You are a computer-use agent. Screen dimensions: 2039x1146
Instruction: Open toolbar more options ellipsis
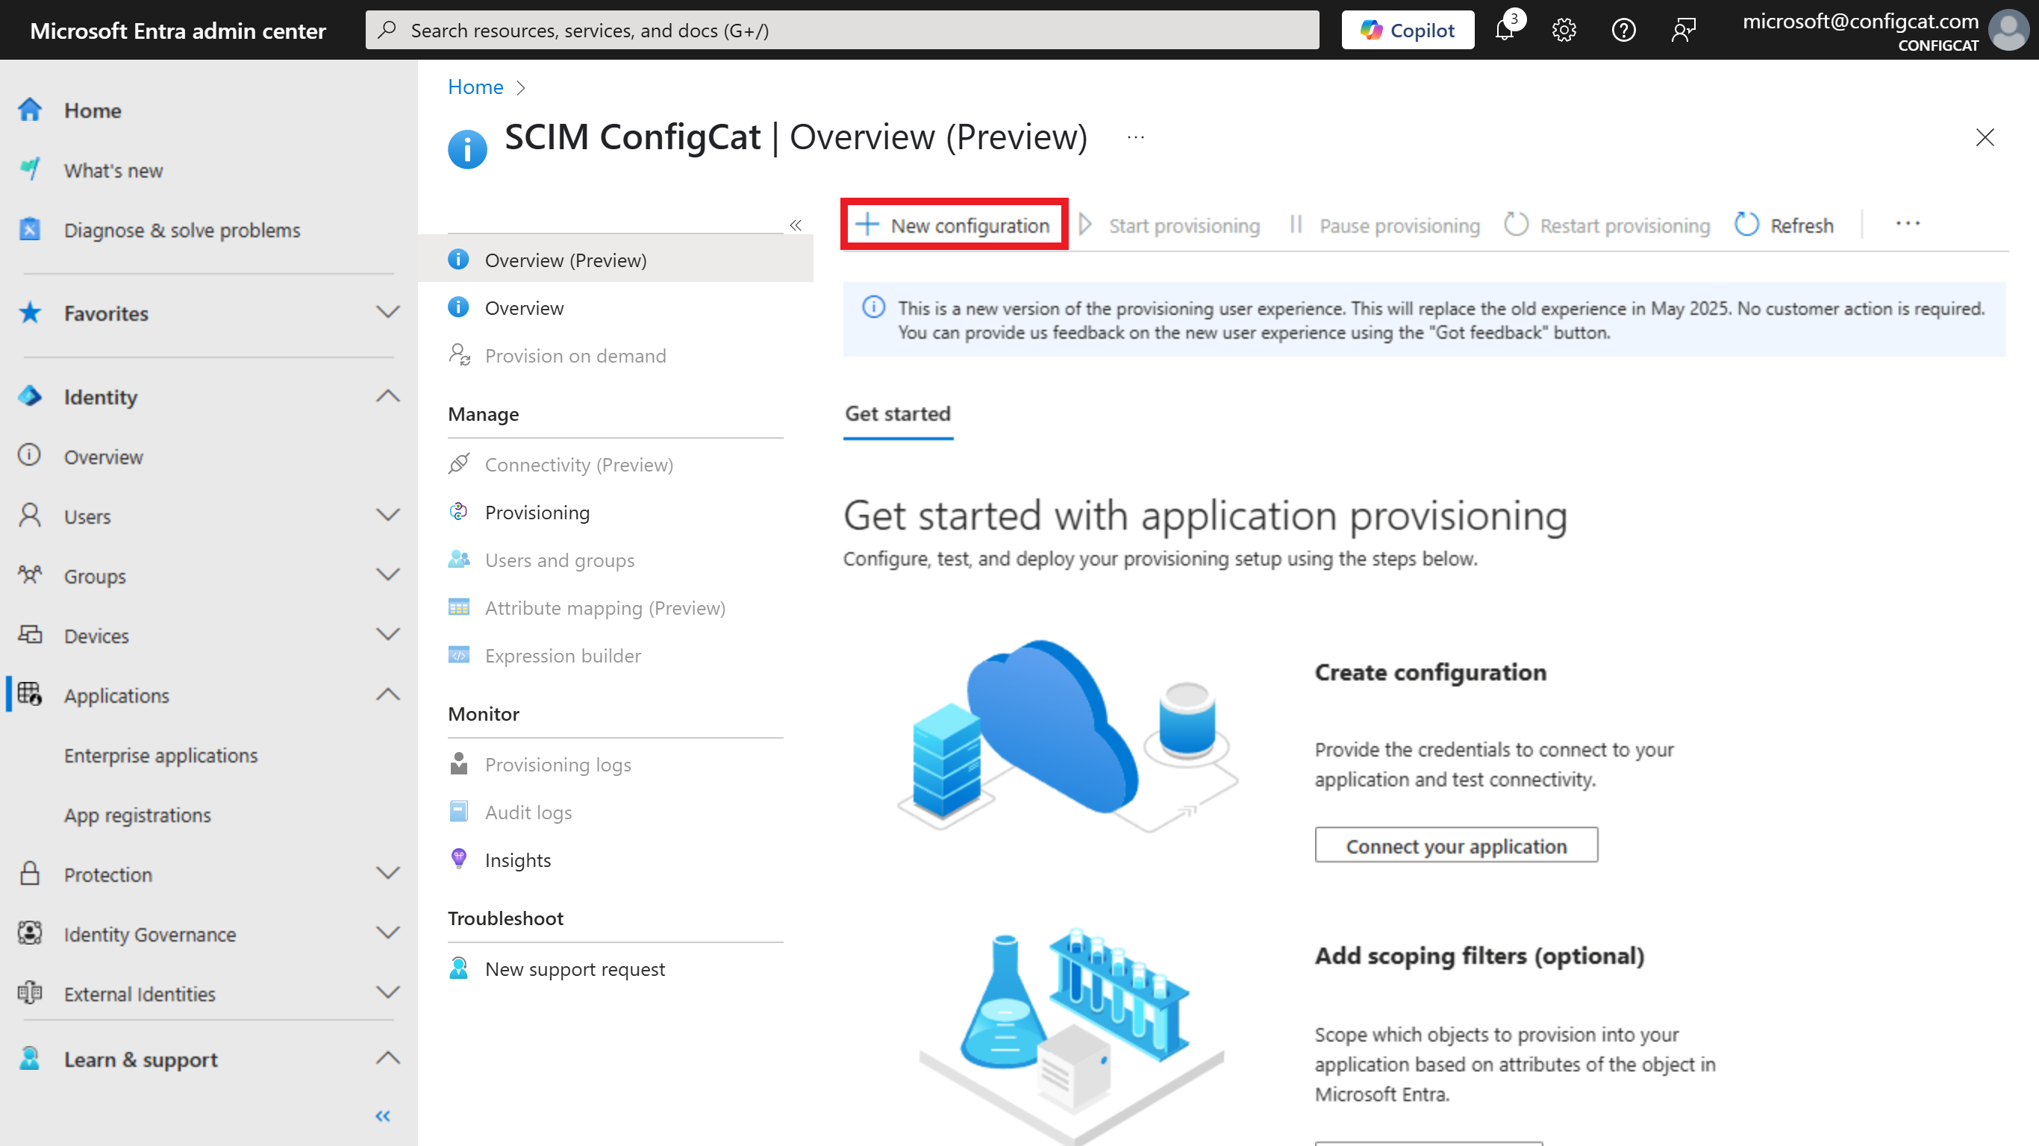coord(1908,224)
